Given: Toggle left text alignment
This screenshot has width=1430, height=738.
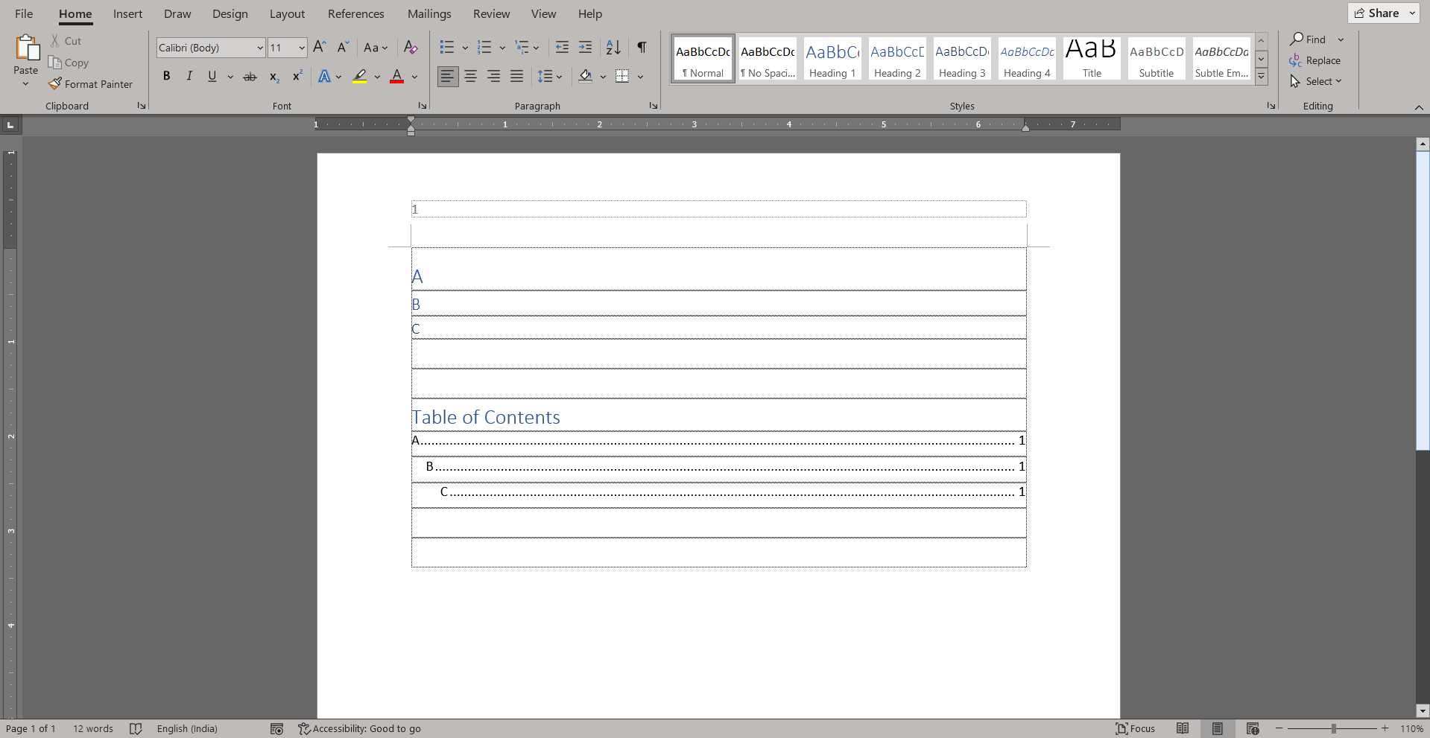Looking at the screenshot, I should pos(448,76).
